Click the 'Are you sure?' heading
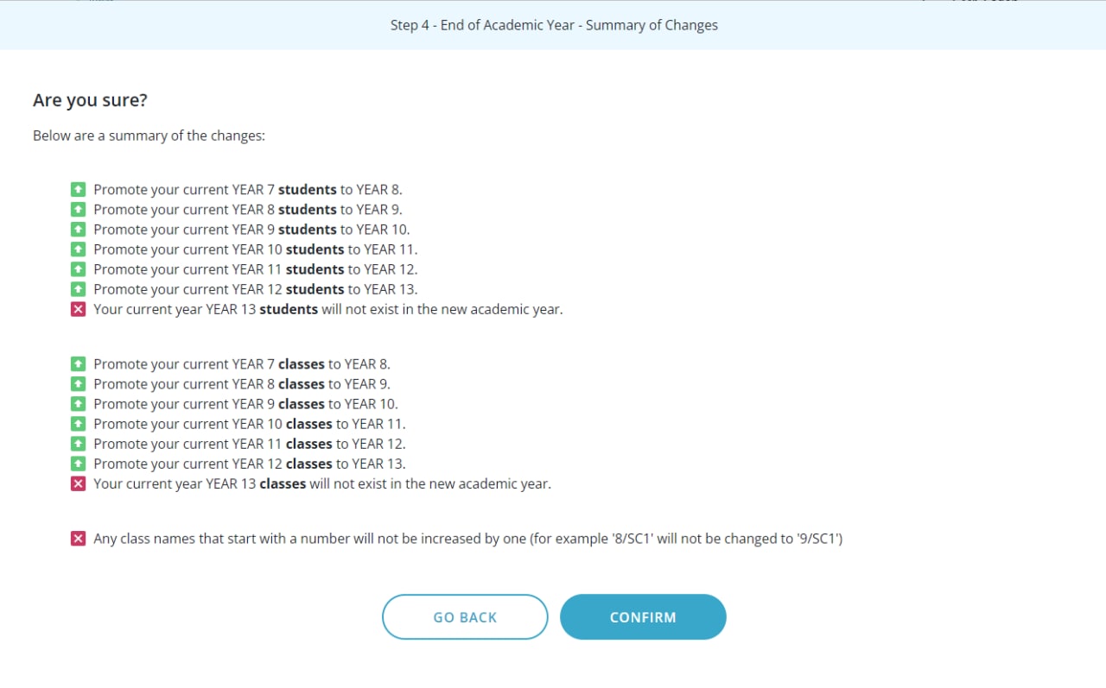This screenshot has width=1106, height=688. 90,100
